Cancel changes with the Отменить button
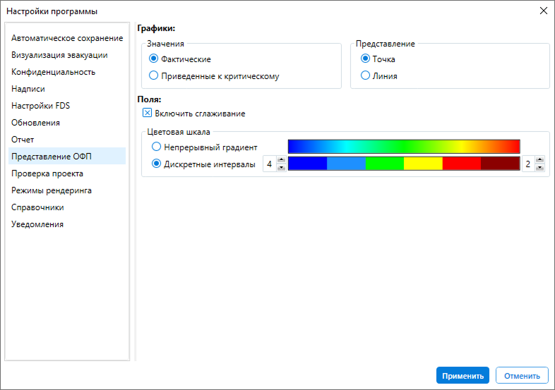This screenshot has height=390, width=555. coord(522,375)
